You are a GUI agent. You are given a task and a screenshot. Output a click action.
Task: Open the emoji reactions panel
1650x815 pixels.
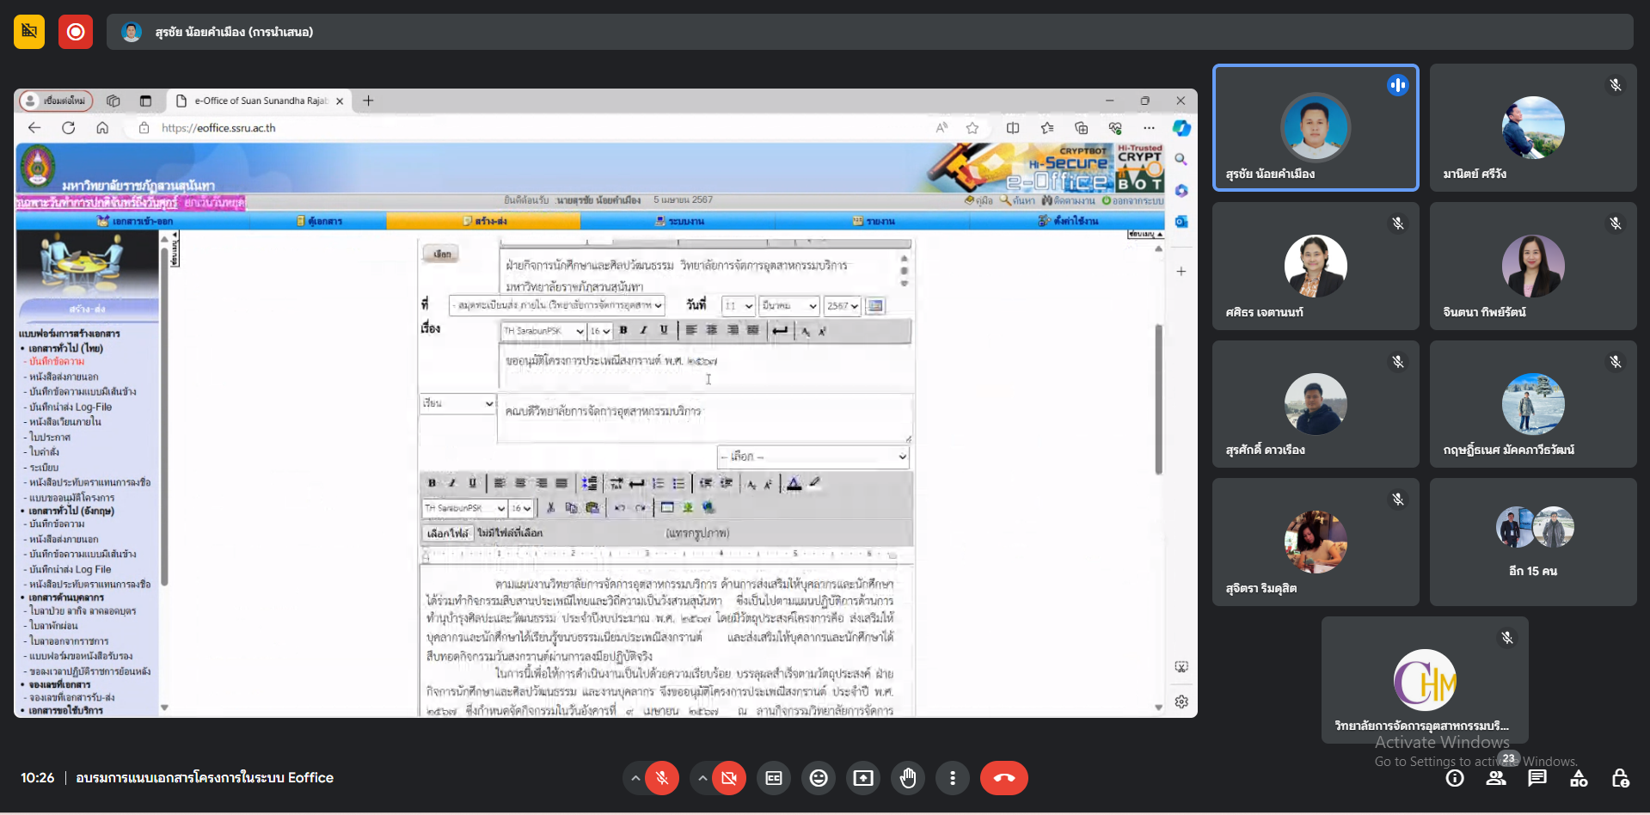[x=819, y=778]
